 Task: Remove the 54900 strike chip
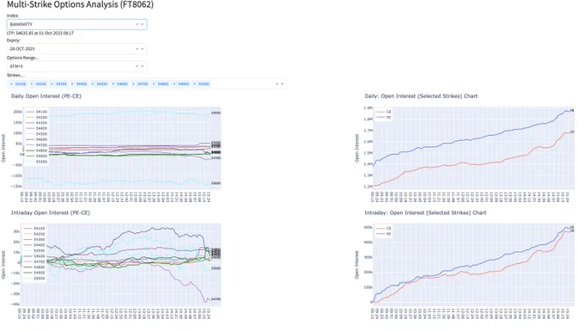click(x=174, y=84)
